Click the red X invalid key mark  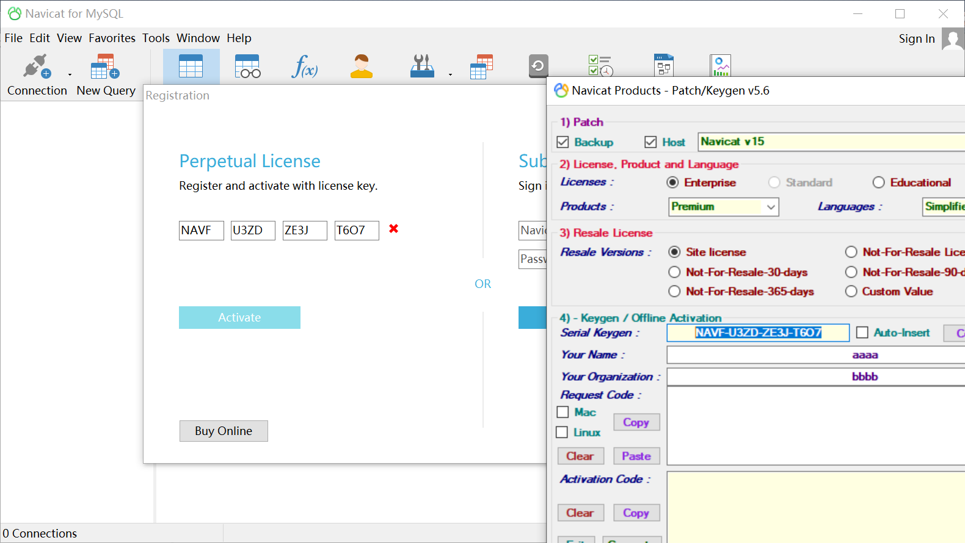point(394,229)
